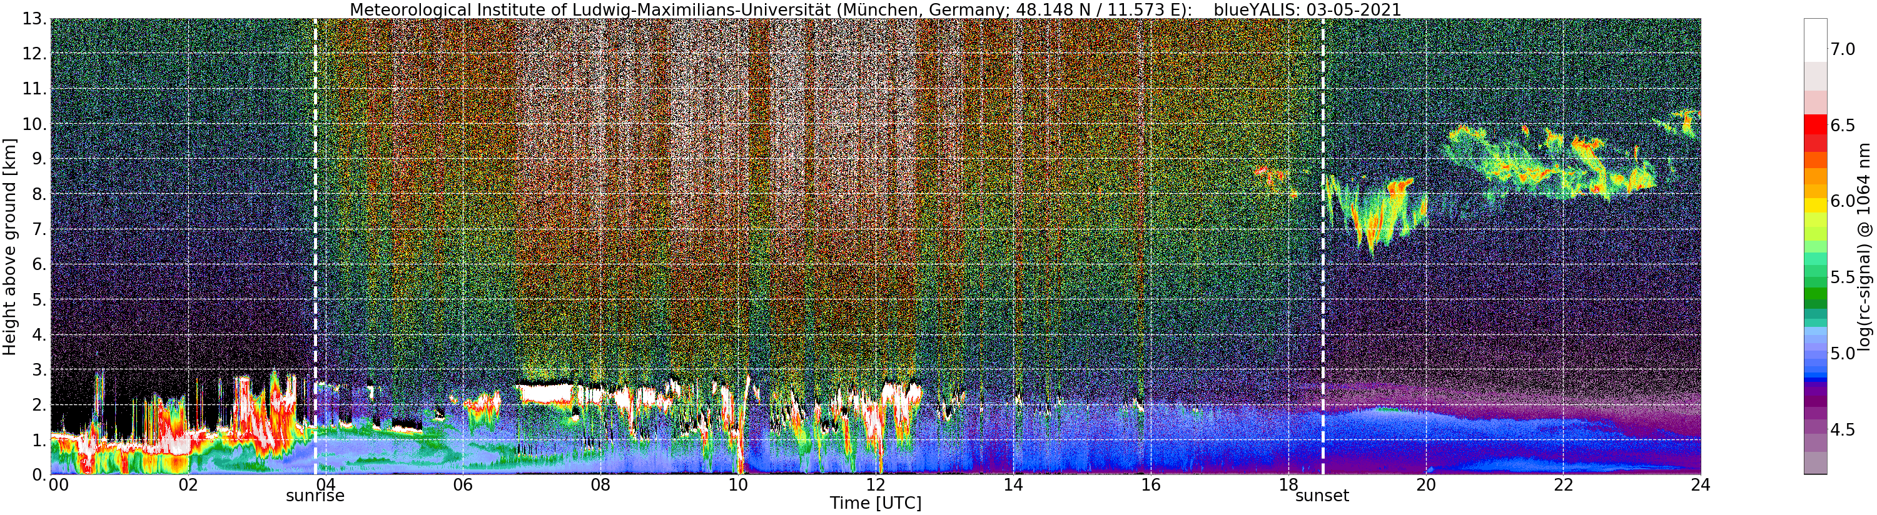Click the '12' time tick label

[875, 484]
